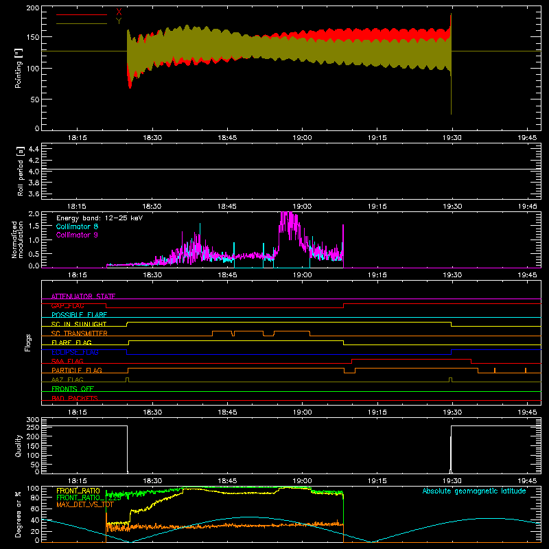Click the olive Y legend line sample
This screenshot has height=549, width=549.
(x=82, y=23)
